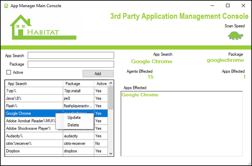Click the Habitat house logo
The width and height of the screenshot is (252, 166).
coord(43,27)
